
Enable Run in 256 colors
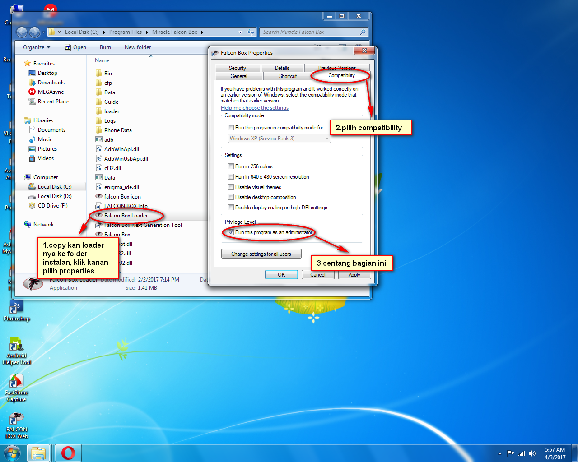click(231, 166)
